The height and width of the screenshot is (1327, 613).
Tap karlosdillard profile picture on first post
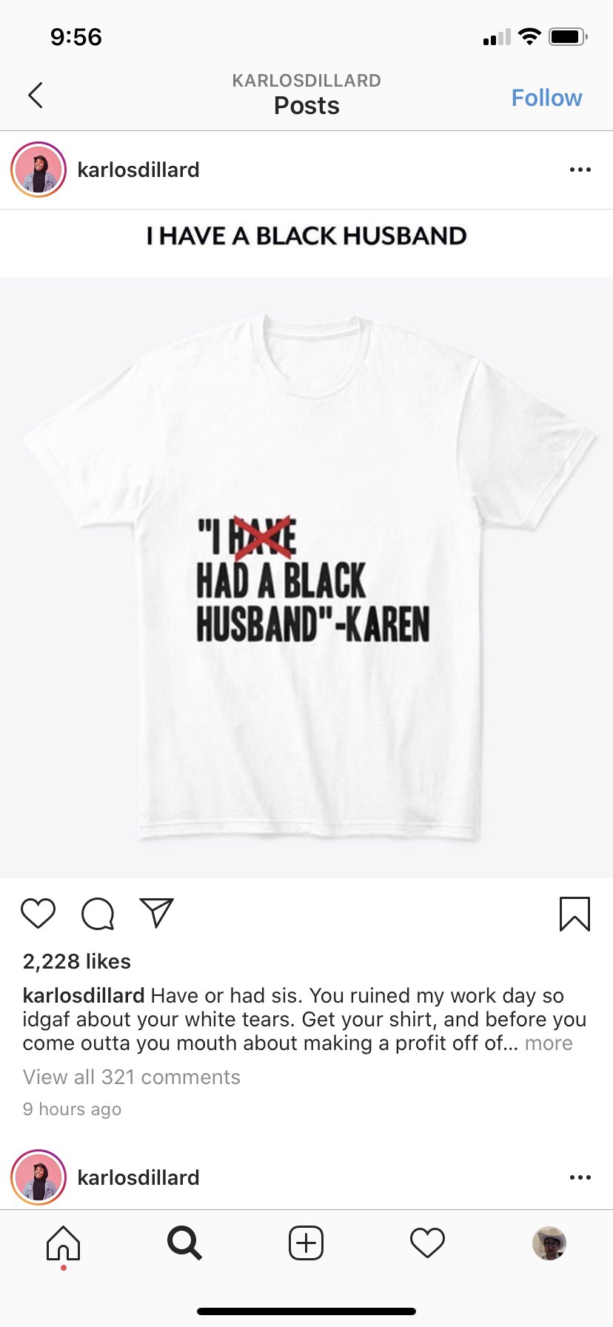[x=38, y=170]
